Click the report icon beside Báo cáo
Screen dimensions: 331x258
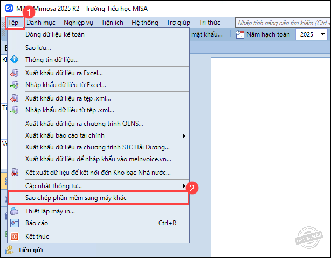(15, 223)
